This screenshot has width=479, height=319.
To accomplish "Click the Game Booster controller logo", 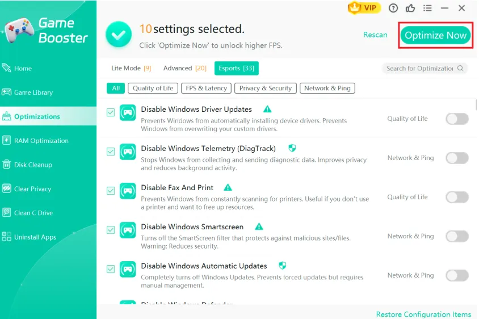I will click(x=19, y=30).
